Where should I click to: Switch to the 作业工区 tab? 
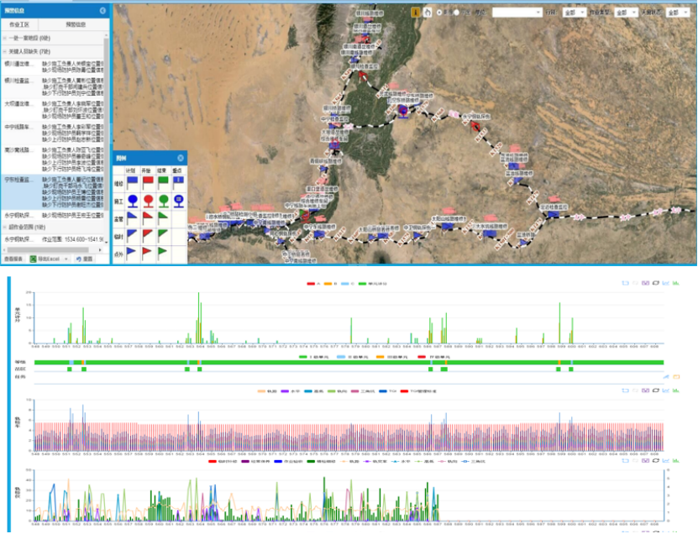[18, 25]
